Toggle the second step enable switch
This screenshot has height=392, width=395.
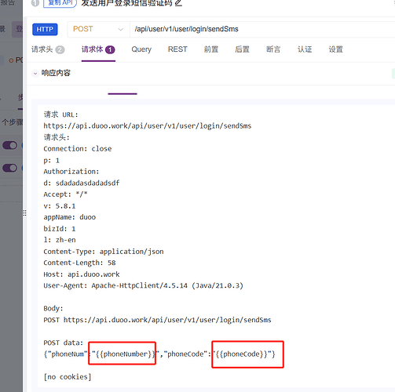pyautogui.click(x=10, y=168)
